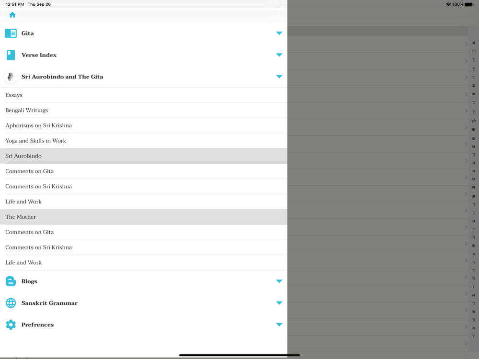Screen dimensions: 479x359
Task: Jump to index letter द
Action: tap(474, 213)
